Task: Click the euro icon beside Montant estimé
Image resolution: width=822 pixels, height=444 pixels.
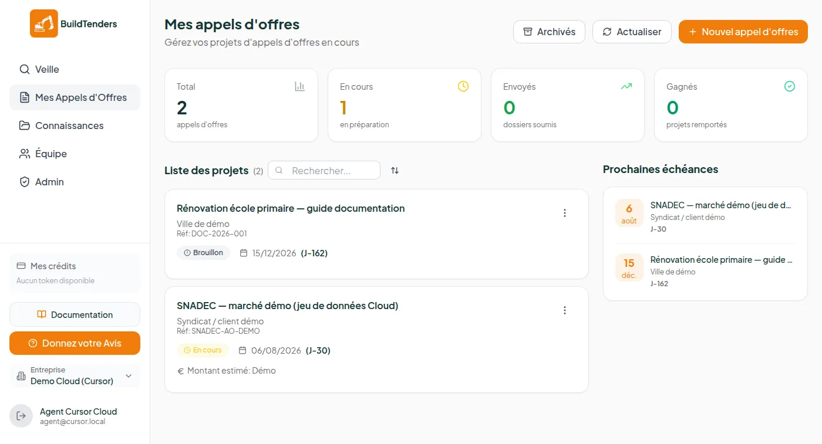Action: 181,371
